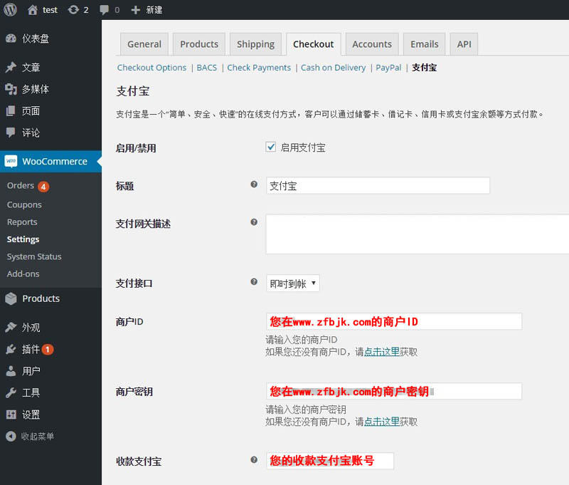Click the 文章 pushpin icon
Image resolution: width=569 pixels, height=485 pixels.
11,67
